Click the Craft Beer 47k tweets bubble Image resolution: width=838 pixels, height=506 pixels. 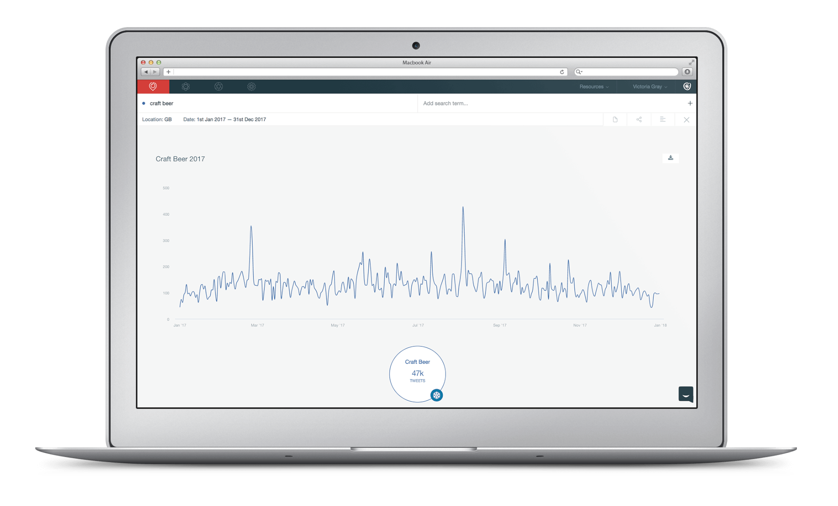tap(417, 374)
